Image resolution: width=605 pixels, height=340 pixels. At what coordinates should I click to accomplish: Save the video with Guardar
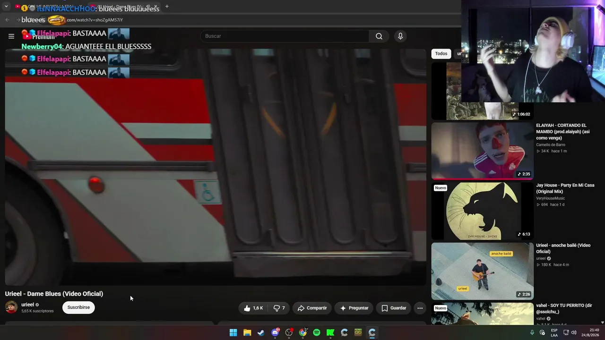[394, 308]
